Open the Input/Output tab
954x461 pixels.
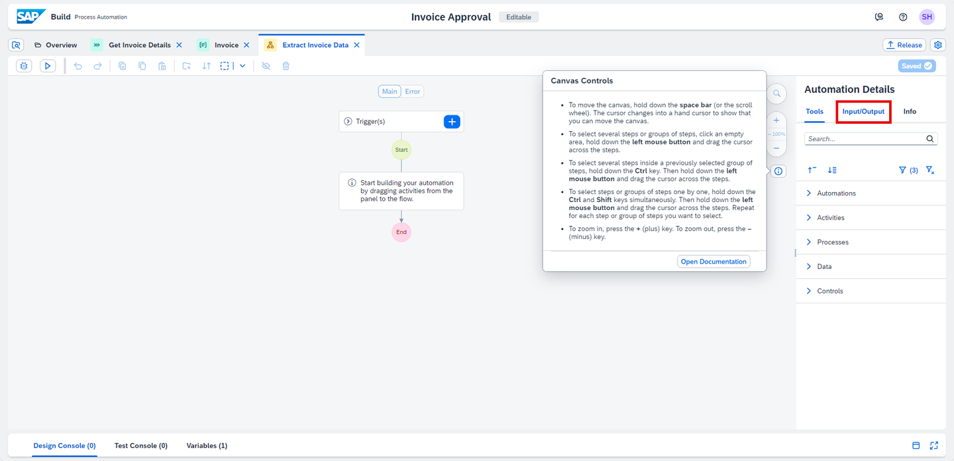click(863, 111)
